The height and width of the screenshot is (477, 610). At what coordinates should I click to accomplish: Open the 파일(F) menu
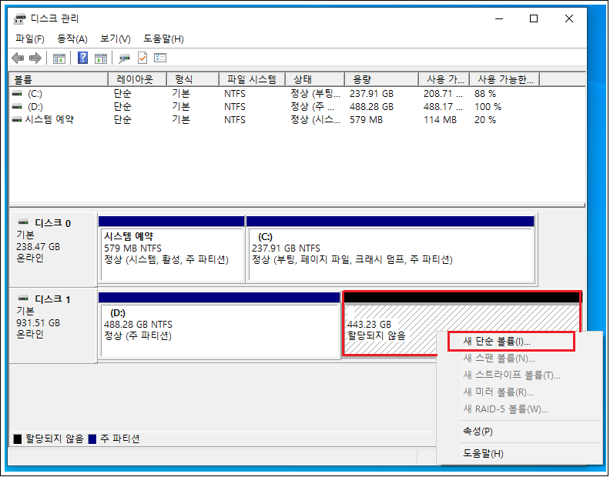tap(29, 39)
